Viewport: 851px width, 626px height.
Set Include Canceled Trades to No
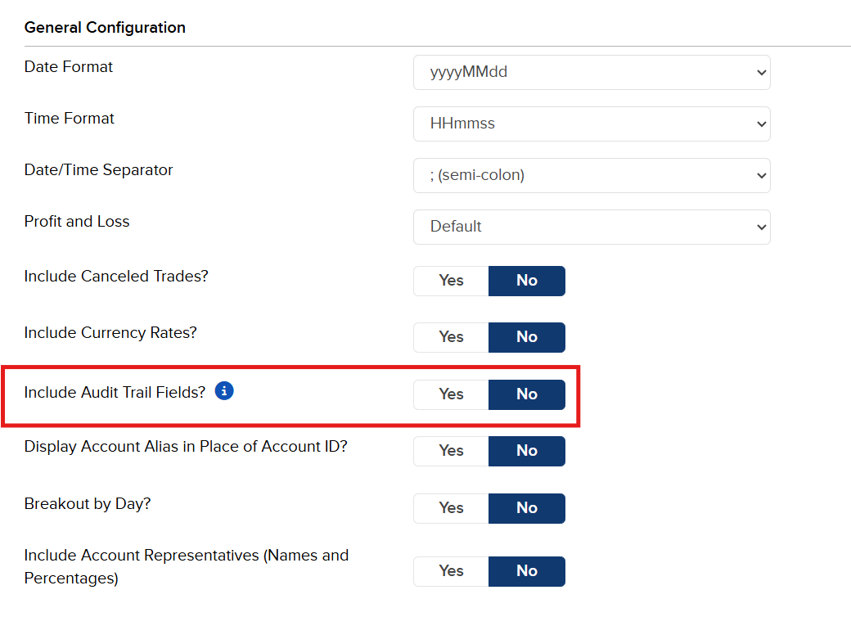click(526, 281)
